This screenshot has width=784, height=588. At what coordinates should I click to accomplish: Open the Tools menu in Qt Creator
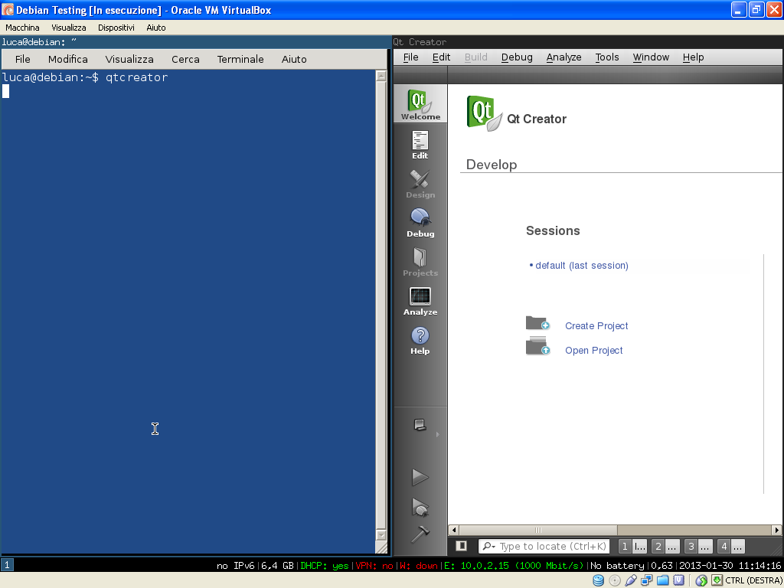pyautogui.click(x=606, y=57)
